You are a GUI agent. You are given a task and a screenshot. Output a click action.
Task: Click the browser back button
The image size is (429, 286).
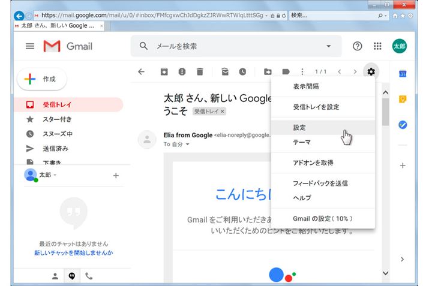click(x=19, y=16)
